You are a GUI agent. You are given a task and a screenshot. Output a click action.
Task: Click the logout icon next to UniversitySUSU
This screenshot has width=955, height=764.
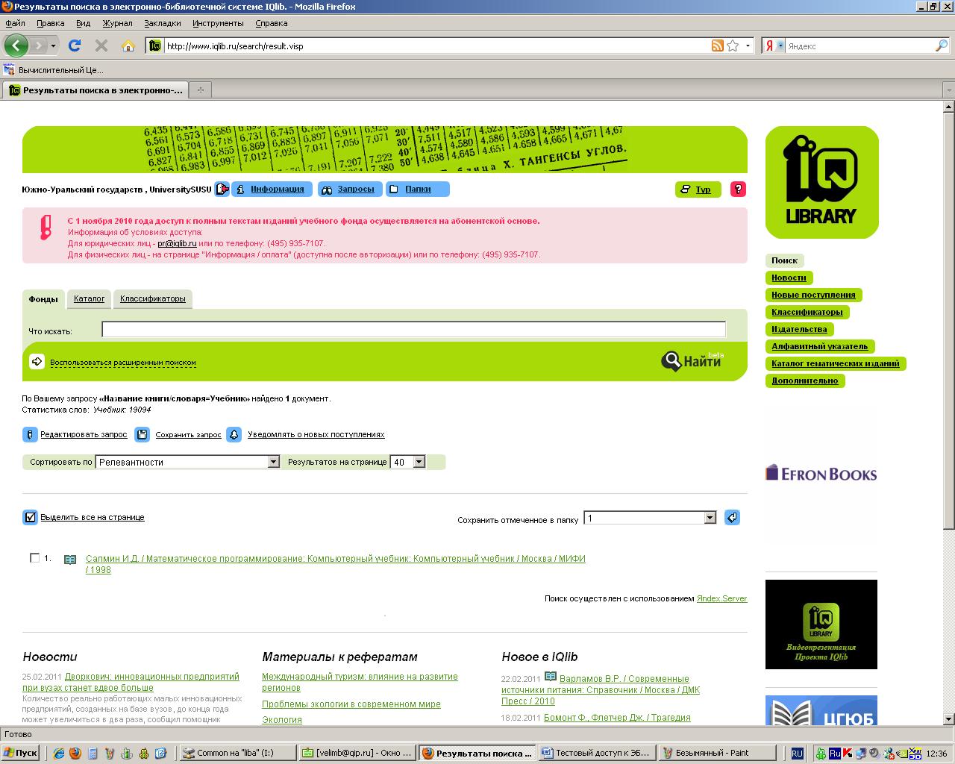pos(222,190)
